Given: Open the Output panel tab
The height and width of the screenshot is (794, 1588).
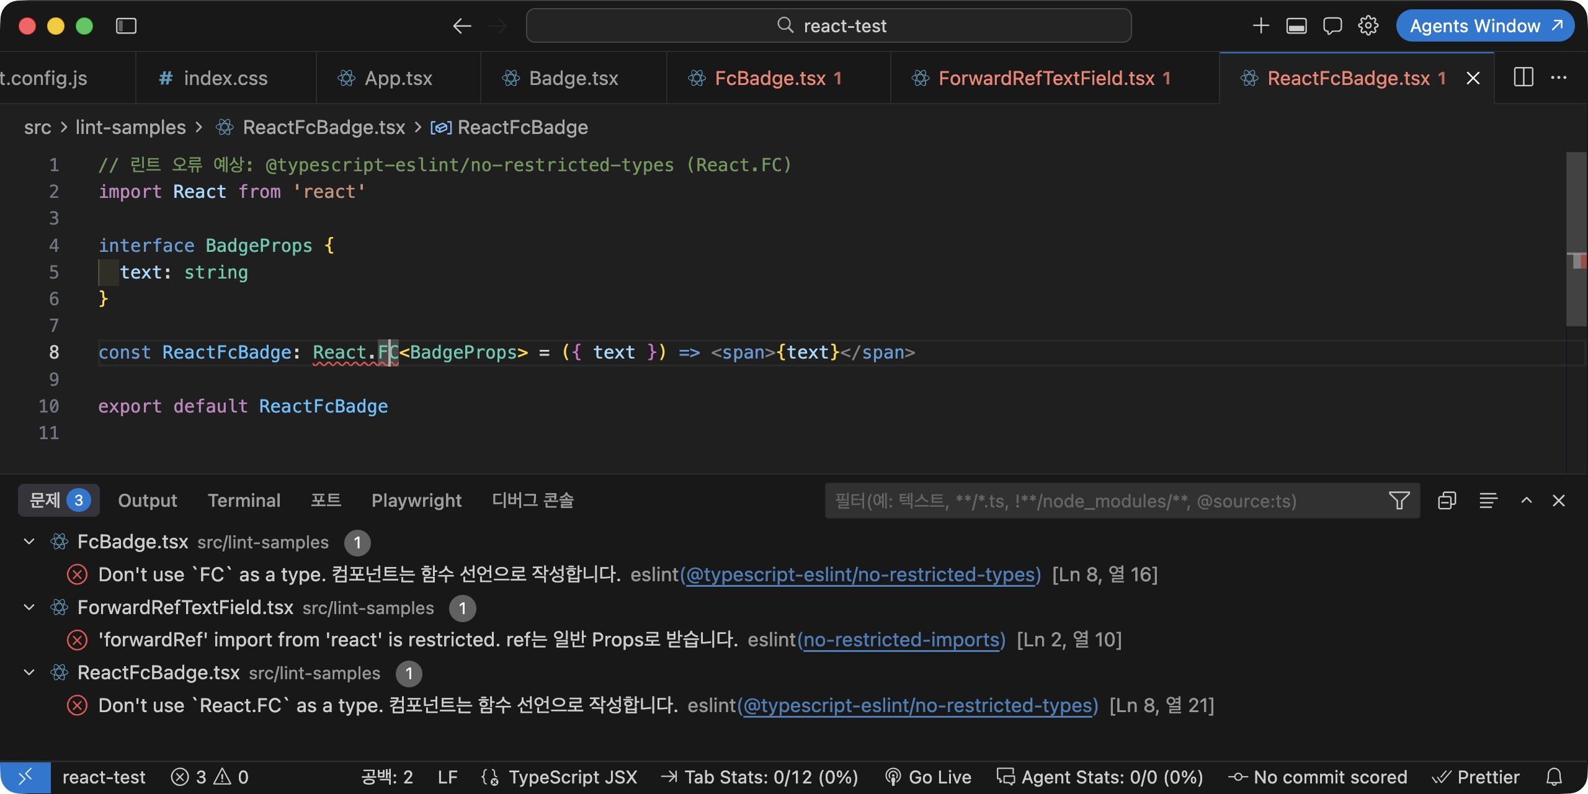Looking at the screenshot, I should click(x=148, y=501).
